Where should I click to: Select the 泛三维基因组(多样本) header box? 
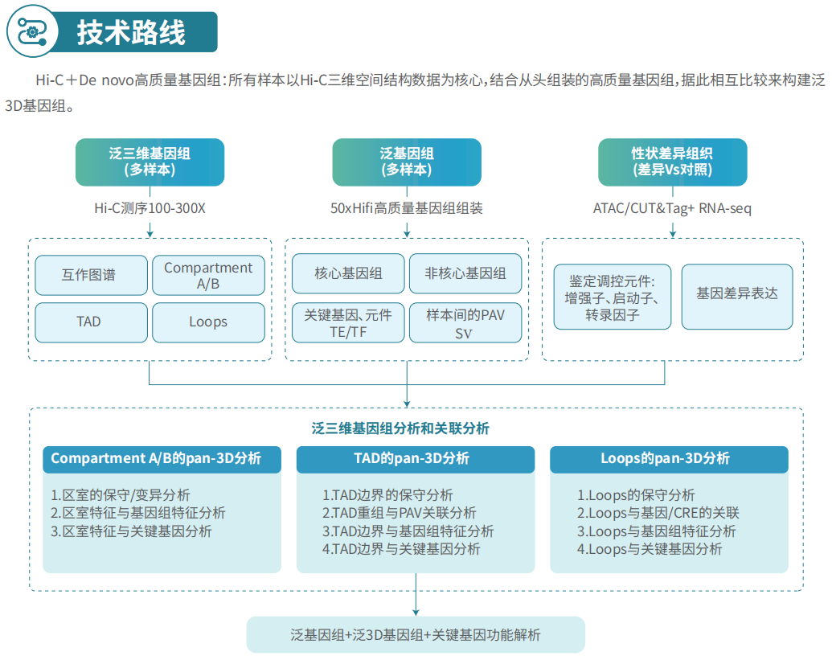[x=150, y=162]
